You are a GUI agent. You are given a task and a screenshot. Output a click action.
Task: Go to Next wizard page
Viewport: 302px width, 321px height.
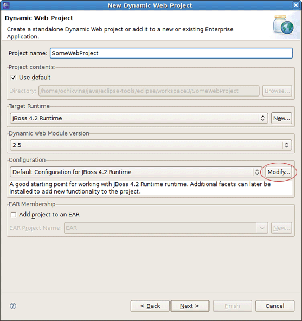coord(190,306)
